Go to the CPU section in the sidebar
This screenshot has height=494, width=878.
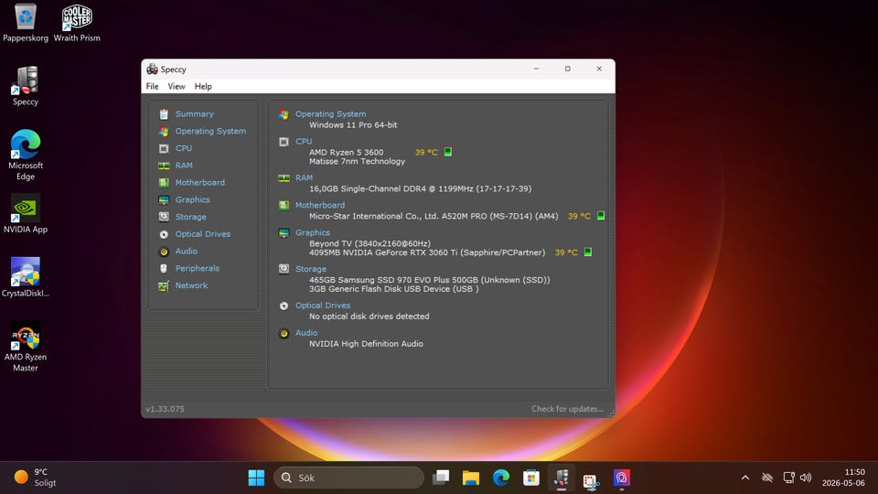(x=184, y=148)
